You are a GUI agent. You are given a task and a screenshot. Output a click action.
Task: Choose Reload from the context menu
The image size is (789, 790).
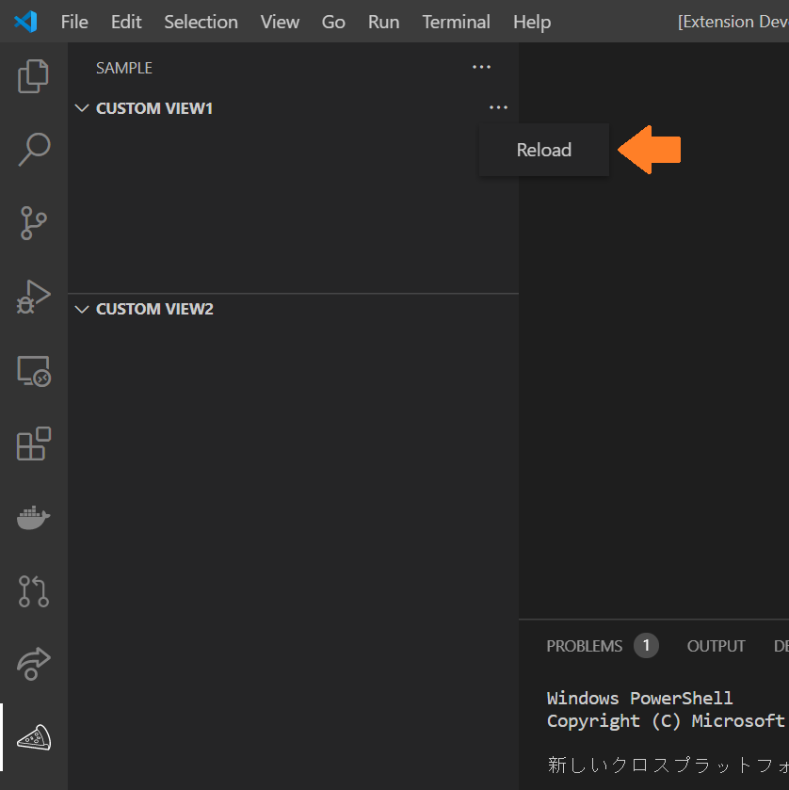(x=543, y=150)
